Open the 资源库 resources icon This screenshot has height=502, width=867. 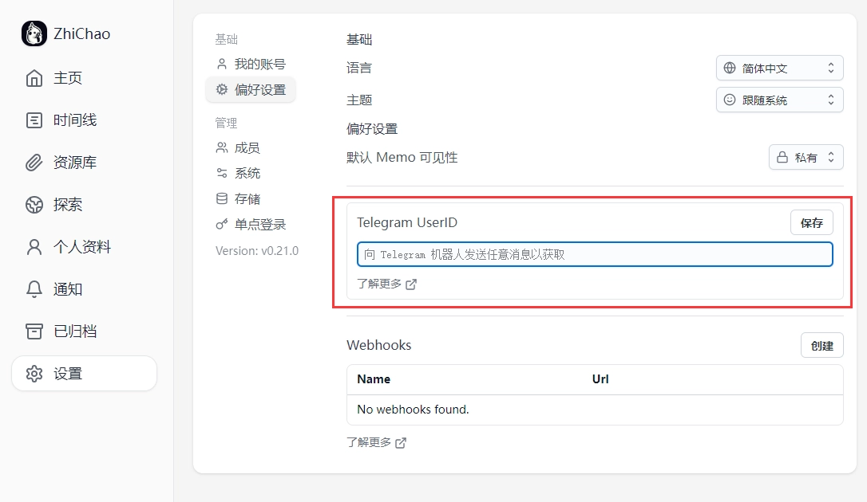(x=33, y=162)
